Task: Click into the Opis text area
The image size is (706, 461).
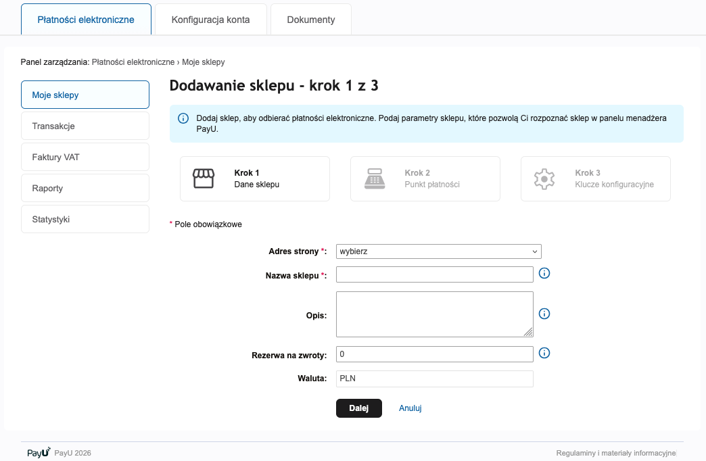Action: coord(434,314)
